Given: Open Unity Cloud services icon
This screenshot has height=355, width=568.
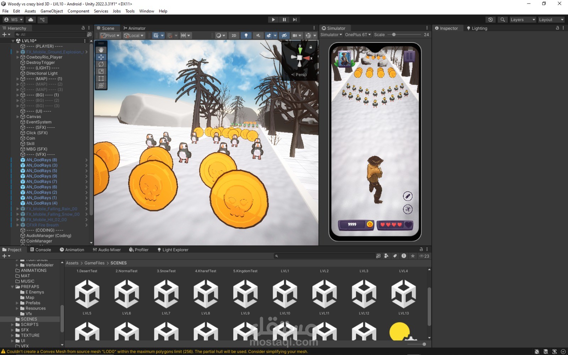Looking at the screenshot, I should (x=31, y=20).
